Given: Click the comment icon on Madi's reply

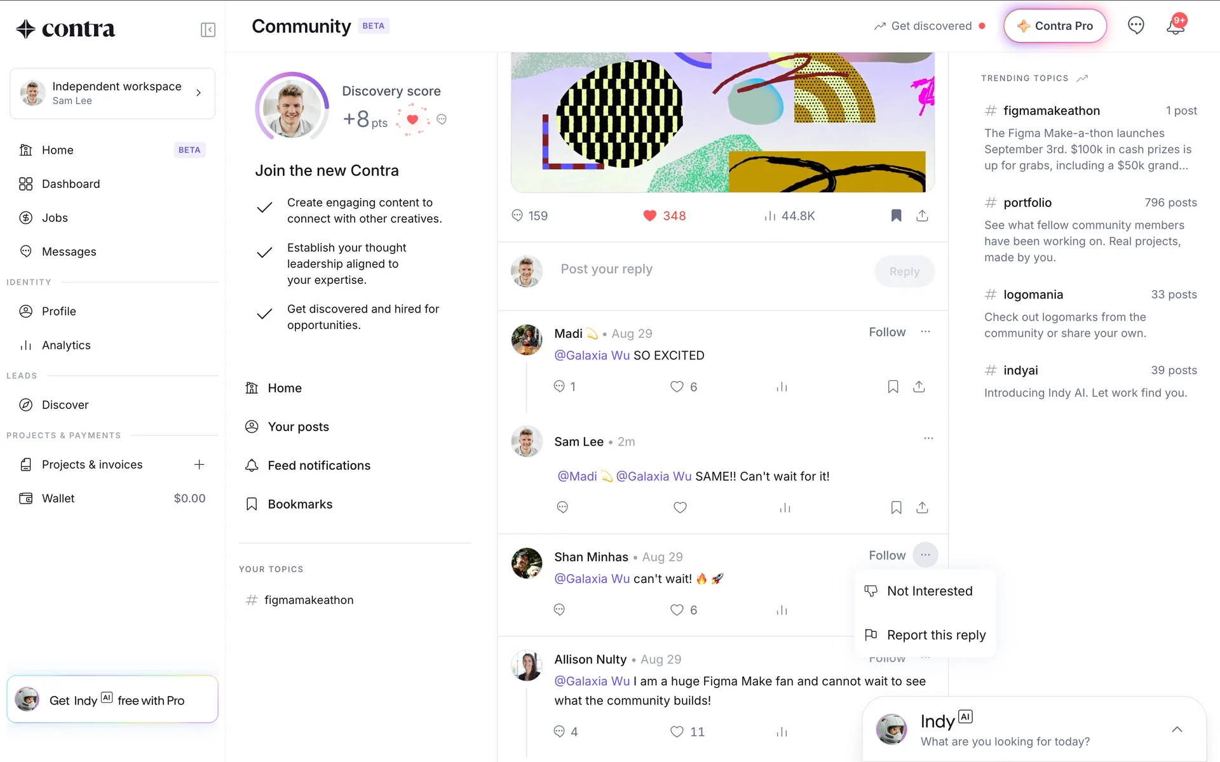Looking at the screenshot, I should [x=559, y=387].
